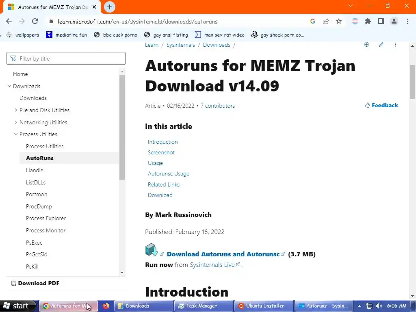Reload the page with the refresh icon
416x312 pixels.
click(x=35, y=22)
